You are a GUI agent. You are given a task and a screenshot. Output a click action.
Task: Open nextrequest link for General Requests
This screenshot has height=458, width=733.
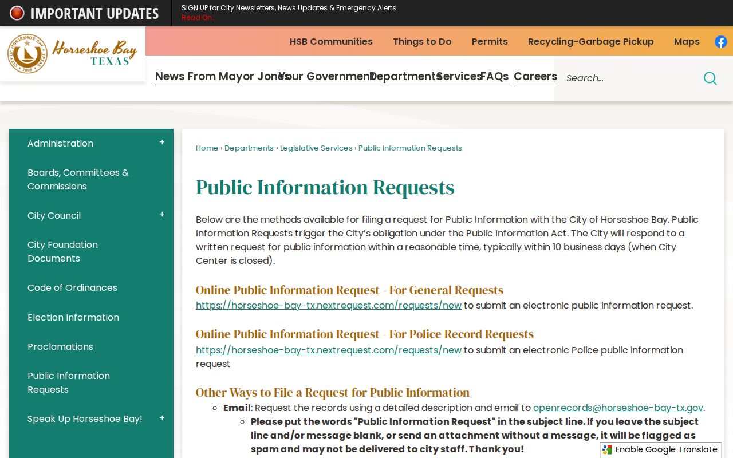click(329, 306)
